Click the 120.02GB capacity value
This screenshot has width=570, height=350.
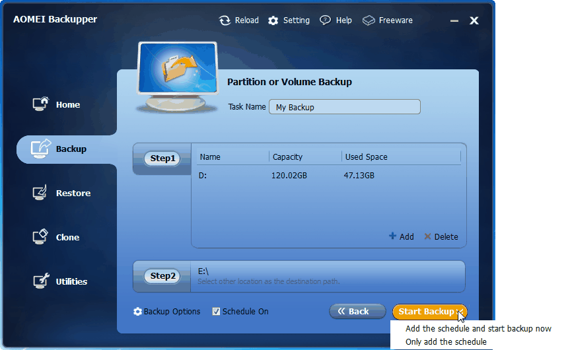(289, 176)
